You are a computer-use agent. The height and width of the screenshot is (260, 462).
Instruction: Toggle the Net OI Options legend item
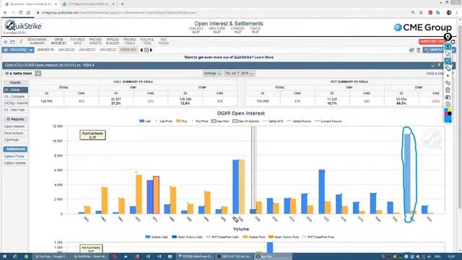(x=246, y=121)
